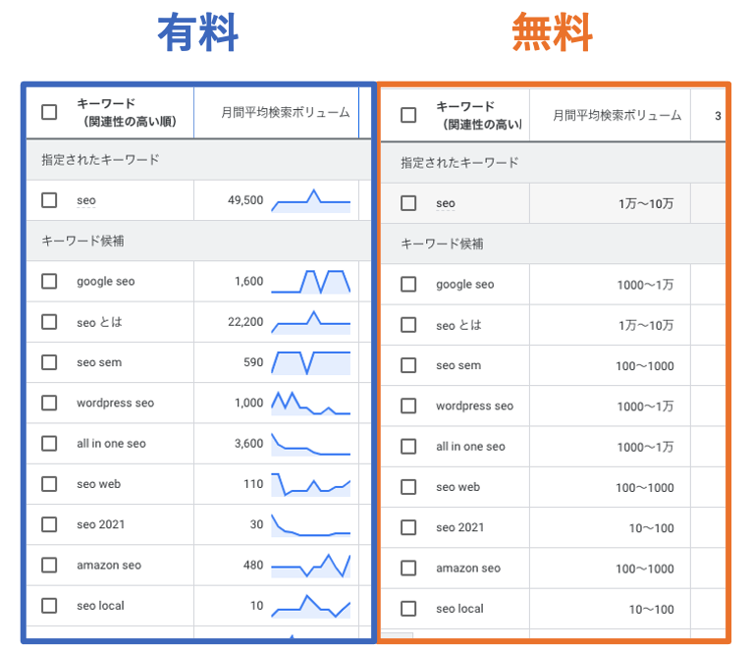Click the volume value 3,600
The image size is (751, 652).
(x=249, y=444)
